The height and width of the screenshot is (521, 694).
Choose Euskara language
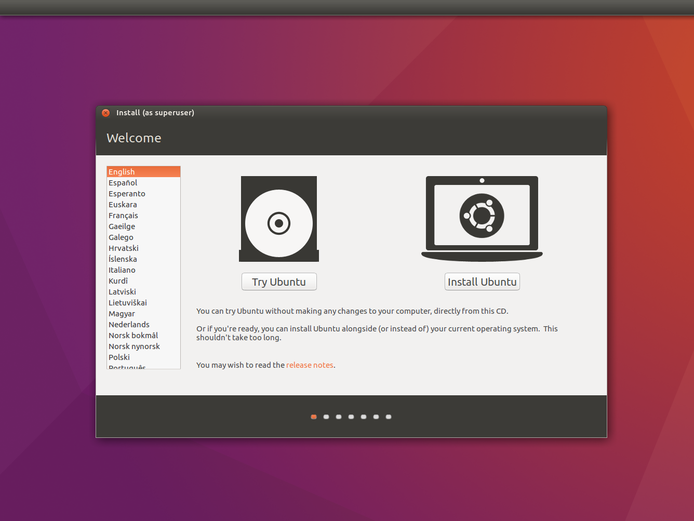(x=143, y=205)
